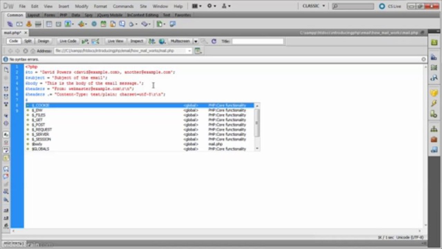The width and height of the screenshot is (442, 249).
Task: Toggle Highlight Invalid Code
Action: [x=6, y=142]
